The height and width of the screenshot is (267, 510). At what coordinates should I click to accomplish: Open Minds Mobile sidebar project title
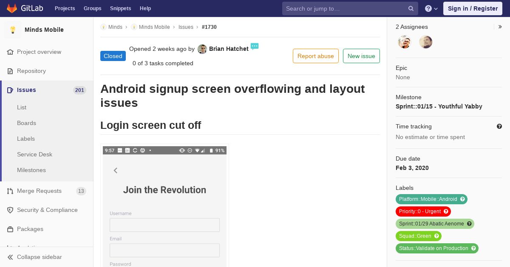(x=44, y=30)
